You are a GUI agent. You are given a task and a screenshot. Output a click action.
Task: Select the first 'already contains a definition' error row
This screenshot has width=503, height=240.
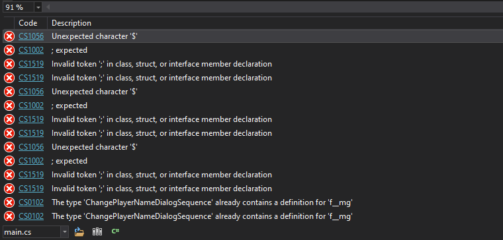251,202
